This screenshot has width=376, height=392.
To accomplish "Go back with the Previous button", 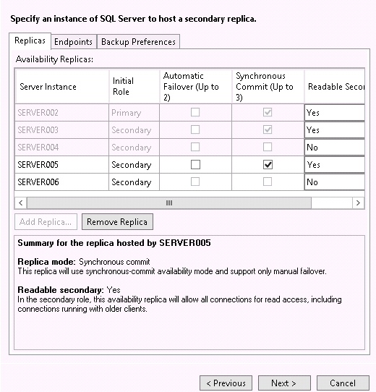I will pos(226,383).
